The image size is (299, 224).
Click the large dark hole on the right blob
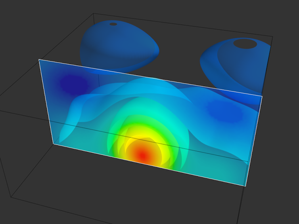coord(245,44)
